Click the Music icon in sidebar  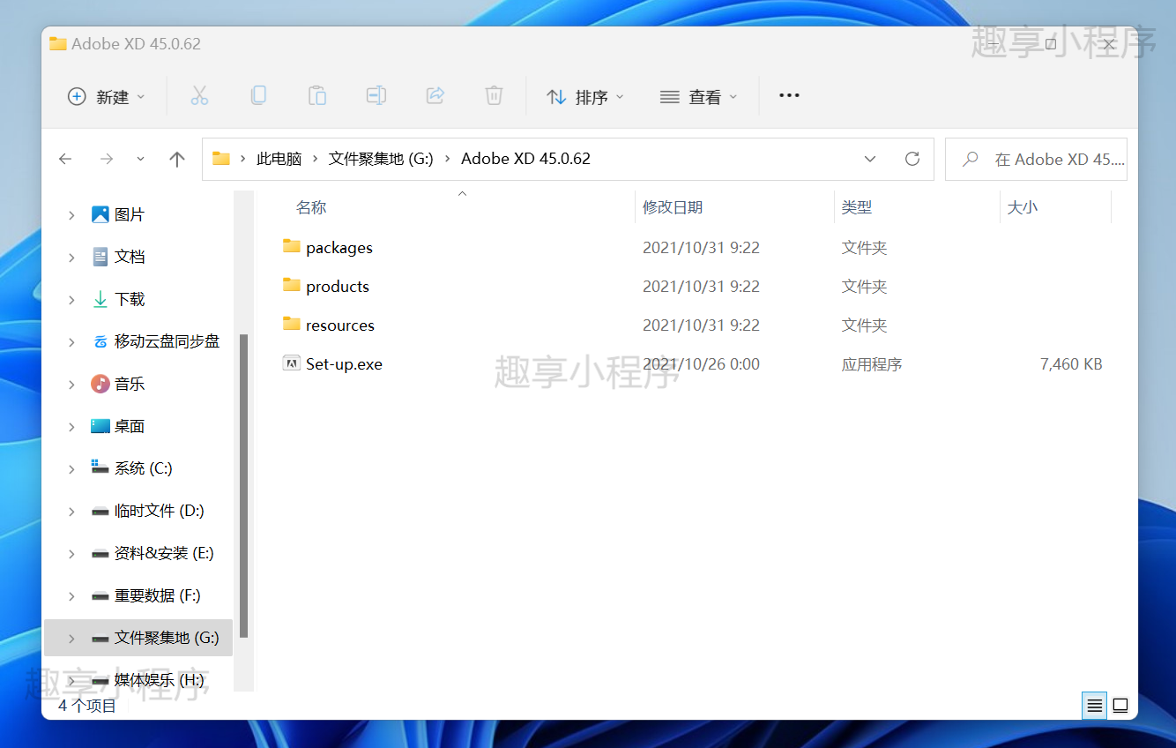tap(100, 384)
